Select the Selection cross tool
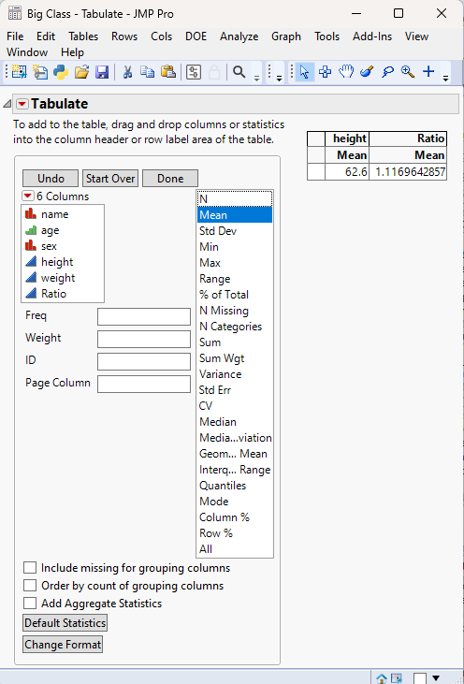Image resolution: width=464 pixels, height=684 pixels. click(x=325, y=72)
